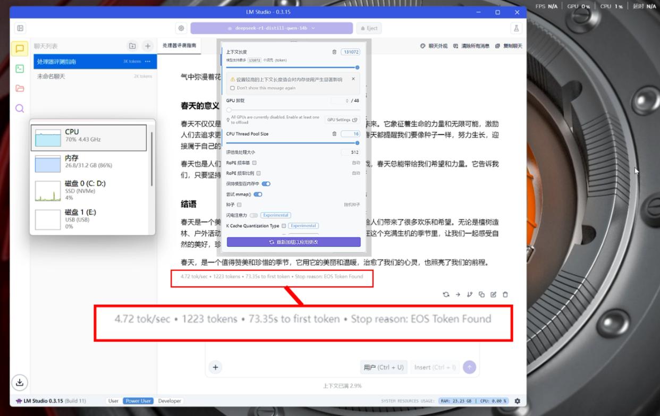Screen dimensions: 660x416
Task: Regenerate the last assistant response
Action: click(446, 294)
